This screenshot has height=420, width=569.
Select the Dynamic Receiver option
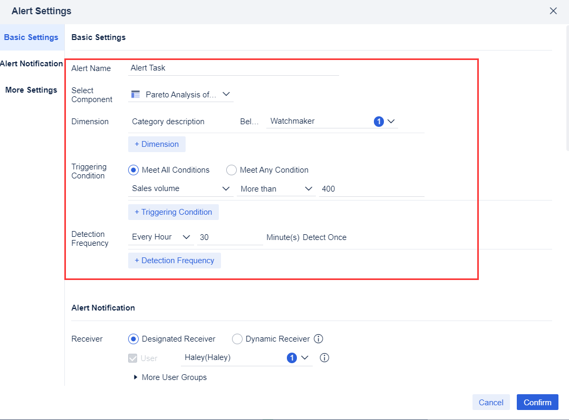coord(237,339)
